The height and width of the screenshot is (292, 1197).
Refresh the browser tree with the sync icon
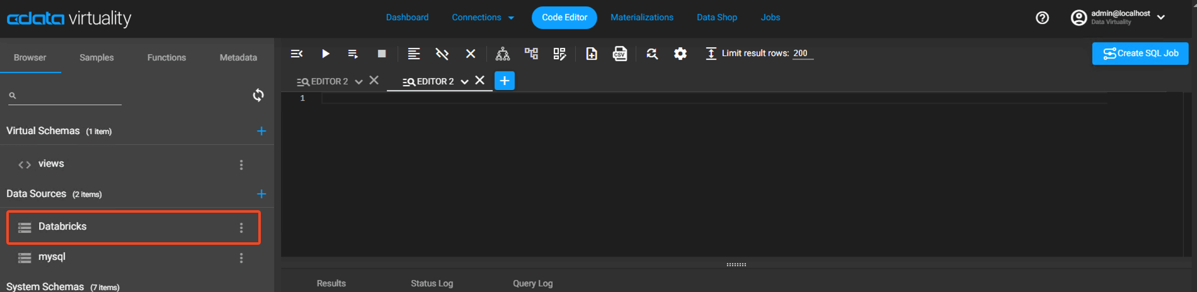258,95
